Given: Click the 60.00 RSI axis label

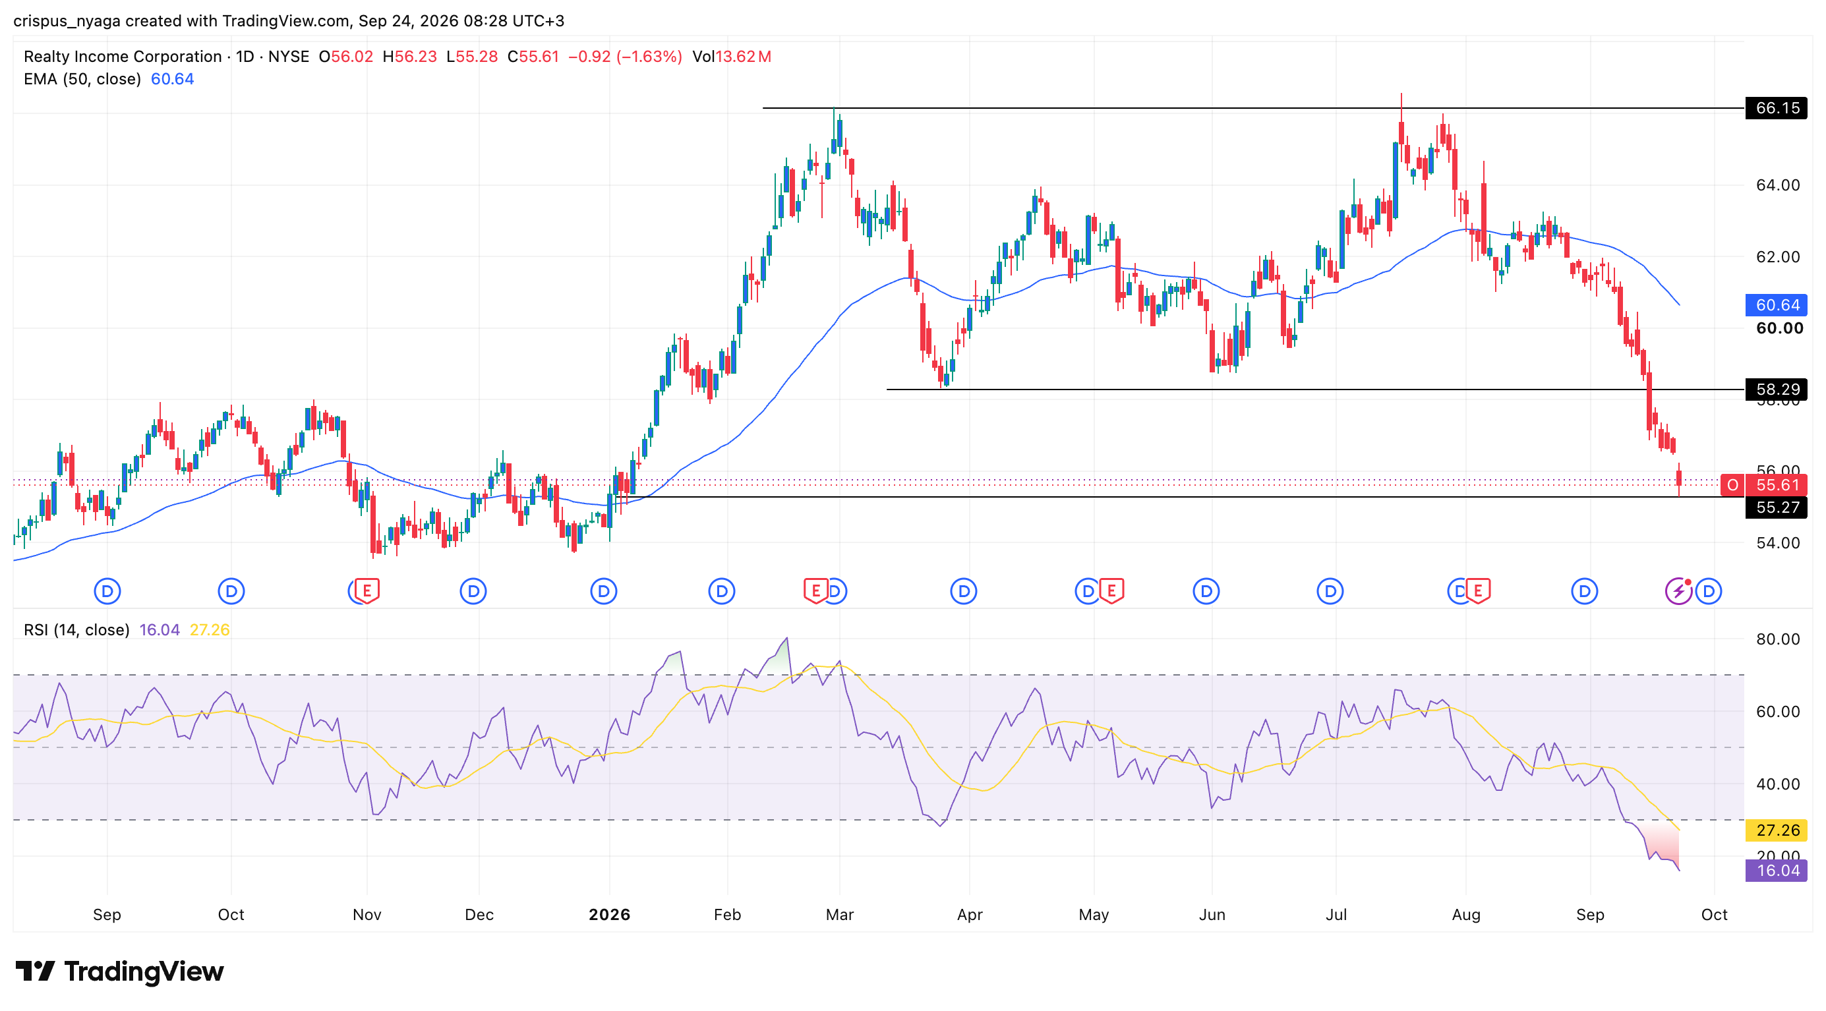Looking at the screenshot, I should [x=1778, y=712].
